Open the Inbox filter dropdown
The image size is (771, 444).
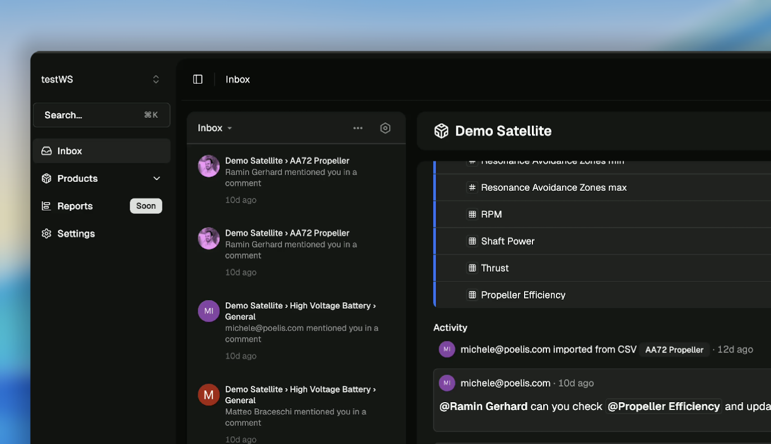click(x=215, y=128)
